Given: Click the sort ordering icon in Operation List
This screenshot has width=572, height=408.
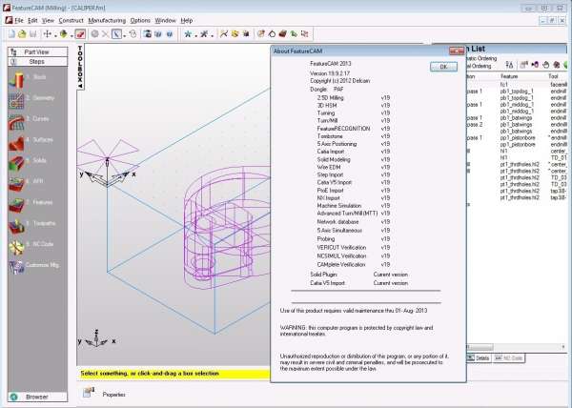Looking at the screenshot, I should pyautogui.click(x=510, y=65).
